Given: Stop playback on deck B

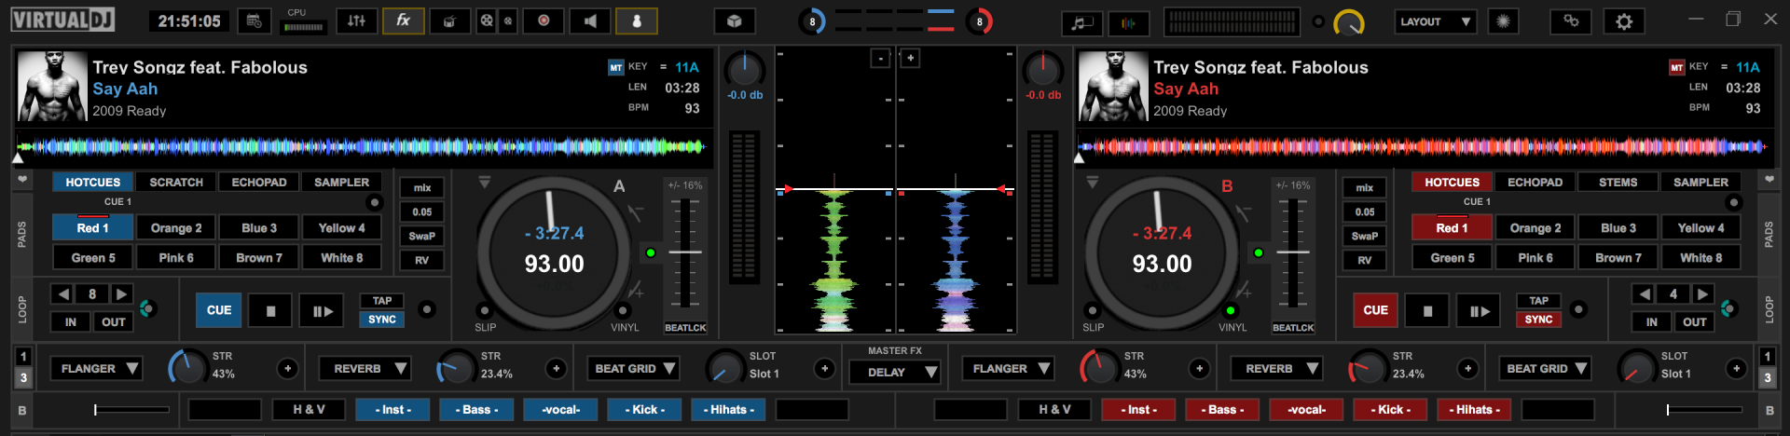Looking at the screenshot, I should (1427, 311).
